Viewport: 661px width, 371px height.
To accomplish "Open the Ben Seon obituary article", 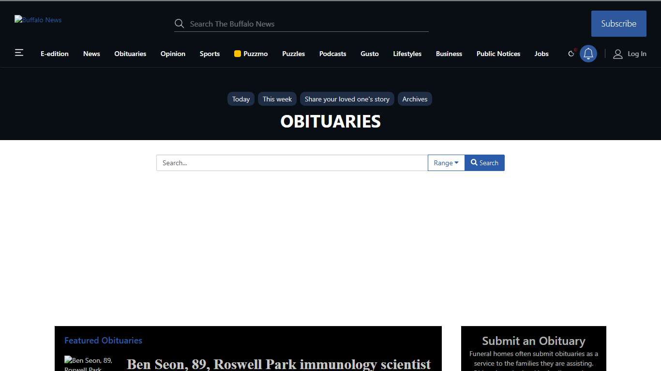I will [278, 364].
